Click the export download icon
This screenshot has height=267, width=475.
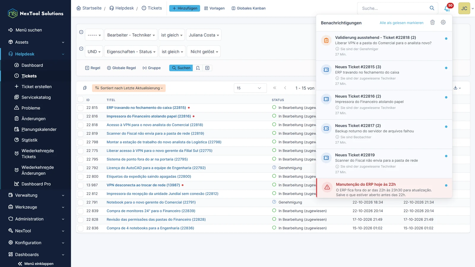[457, 88]
